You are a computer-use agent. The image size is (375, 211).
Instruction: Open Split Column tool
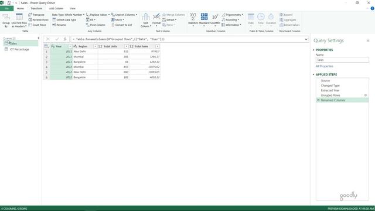(146, 21)
